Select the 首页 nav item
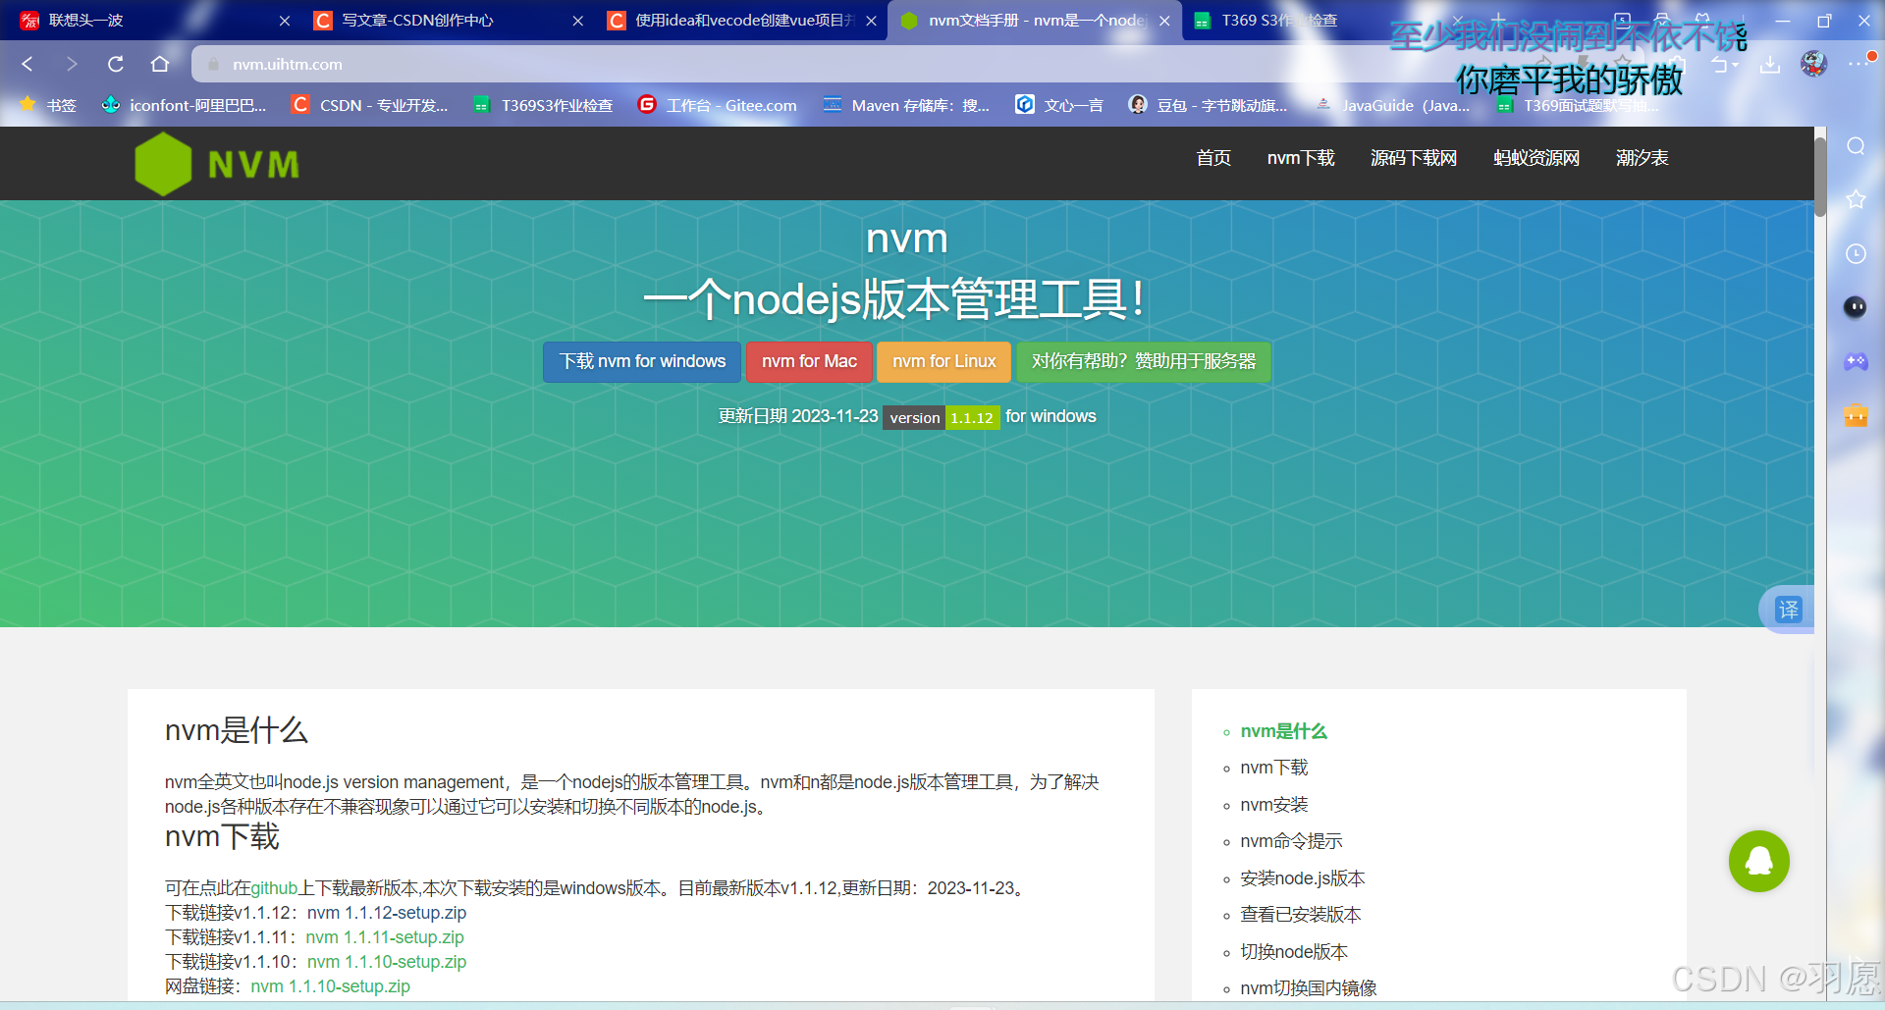Viewport: 1885px width, 1010px height. 1213,158
